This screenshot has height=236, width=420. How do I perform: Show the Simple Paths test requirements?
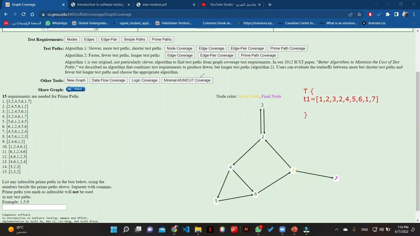click(x=134, y=39)
